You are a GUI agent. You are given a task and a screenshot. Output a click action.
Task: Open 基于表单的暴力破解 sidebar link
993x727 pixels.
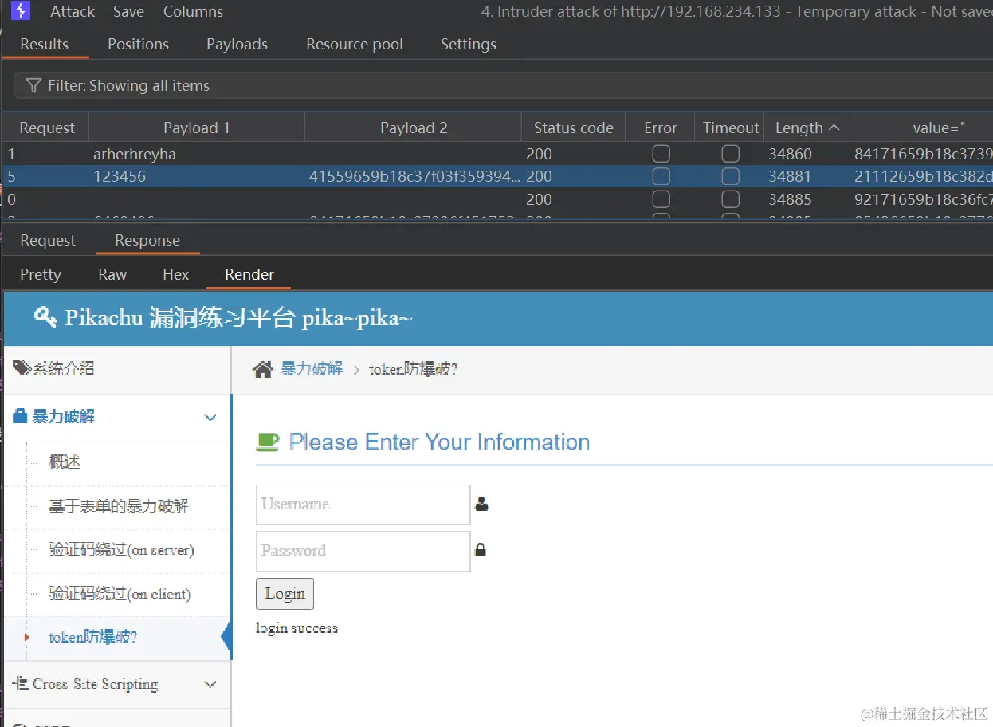coord(119,506)
